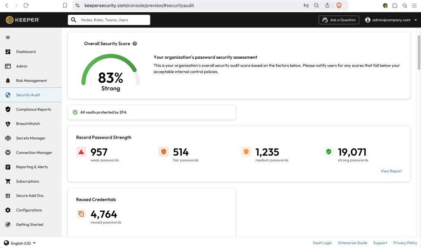Click the BreachWatch shield icon
This screenshot has height=248, width=421.
pyautogui.click(x=8, y=124)
